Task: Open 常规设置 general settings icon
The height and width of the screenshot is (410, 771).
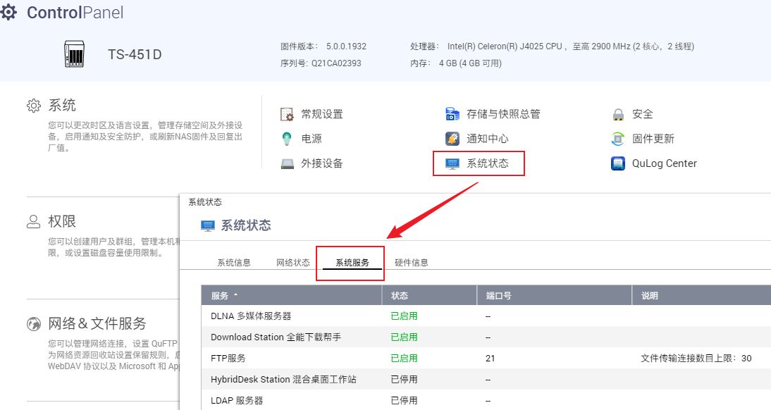Action: [x=287, y=114]
